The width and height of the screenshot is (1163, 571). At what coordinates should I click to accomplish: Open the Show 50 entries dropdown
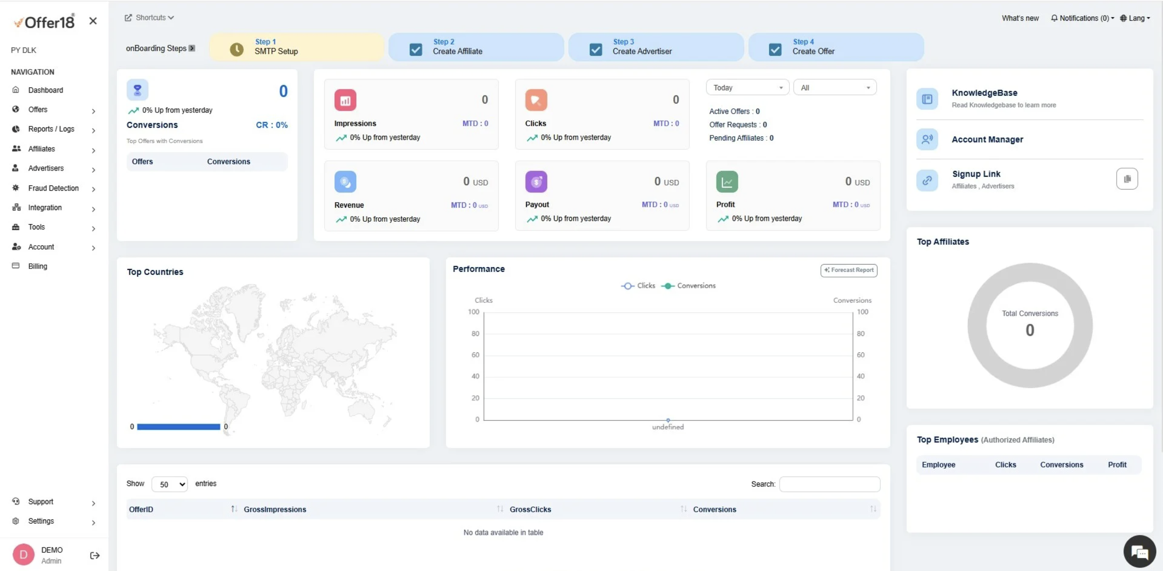pos(170,484)
